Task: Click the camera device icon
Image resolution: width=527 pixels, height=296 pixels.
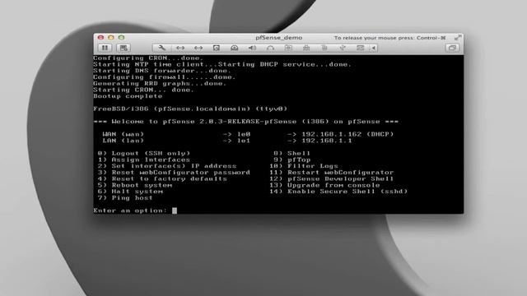Action: click(288, 48)
